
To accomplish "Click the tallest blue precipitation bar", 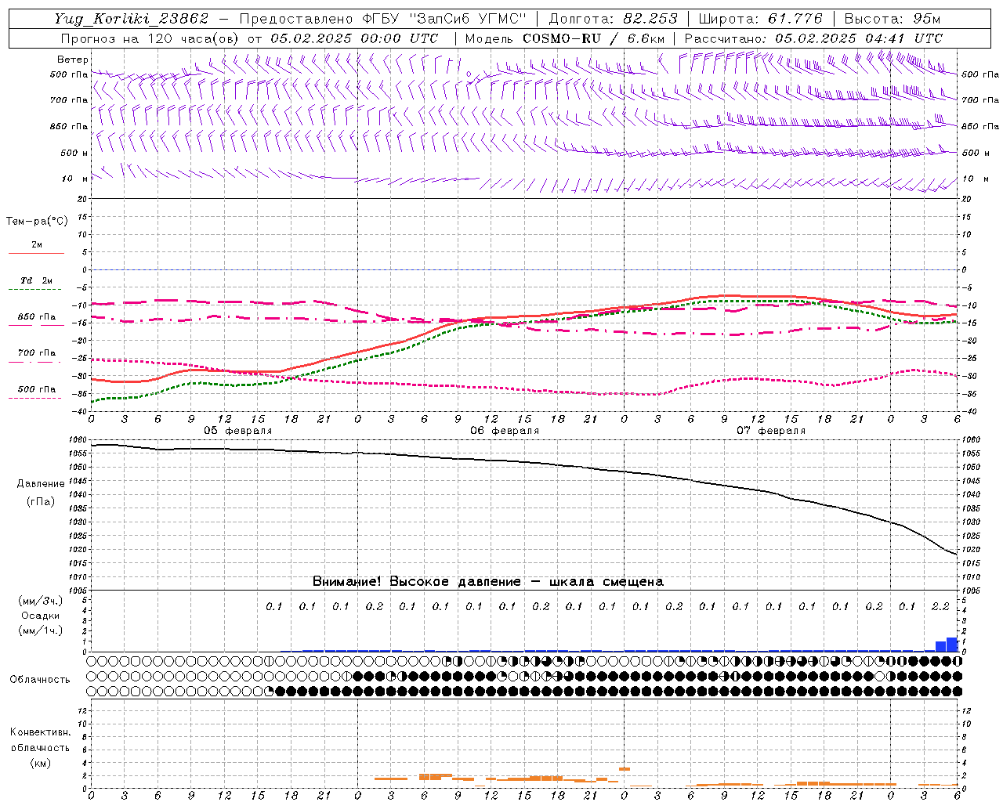I will coord(952,645).
